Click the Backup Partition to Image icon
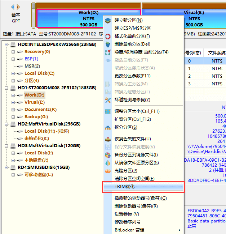Image resolution: width=226 pixels, height=234 pixels. click(108, 155)
